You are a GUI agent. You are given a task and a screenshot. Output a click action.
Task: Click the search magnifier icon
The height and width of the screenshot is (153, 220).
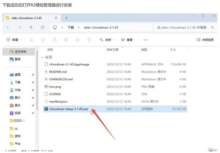(212, 28)
